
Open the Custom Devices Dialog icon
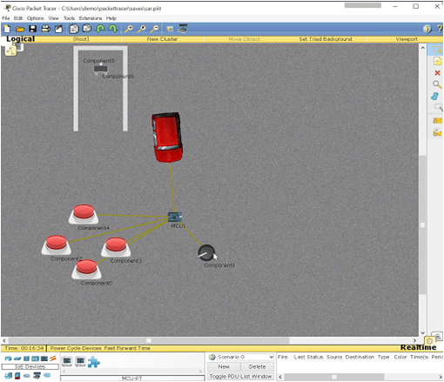click(x=183, y=29)
